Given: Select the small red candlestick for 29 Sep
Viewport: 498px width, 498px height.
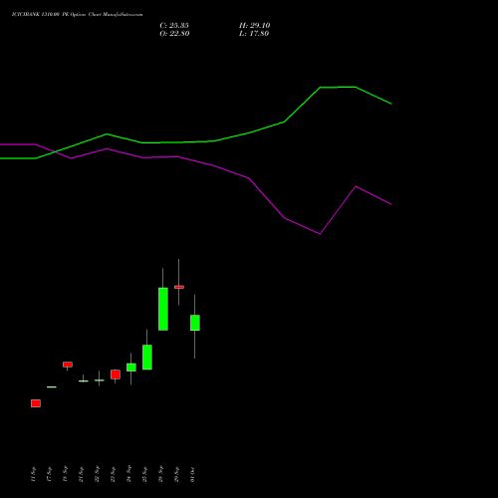Looking at the screenshot, I should [179, 287].
